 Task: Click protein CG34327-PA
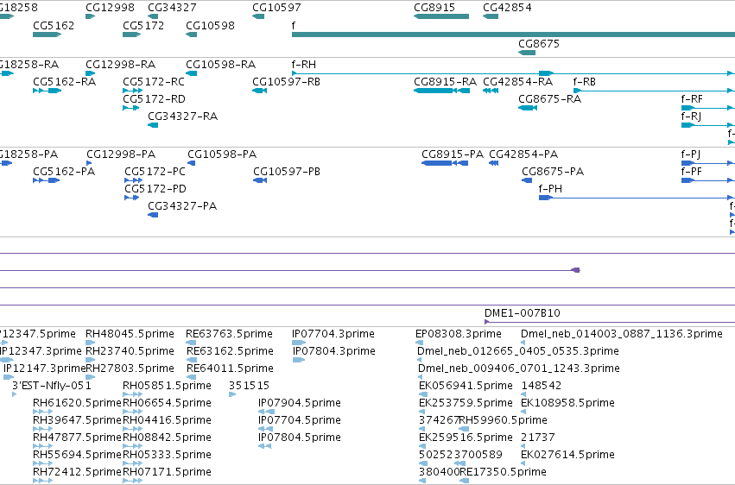pos(153,215)
